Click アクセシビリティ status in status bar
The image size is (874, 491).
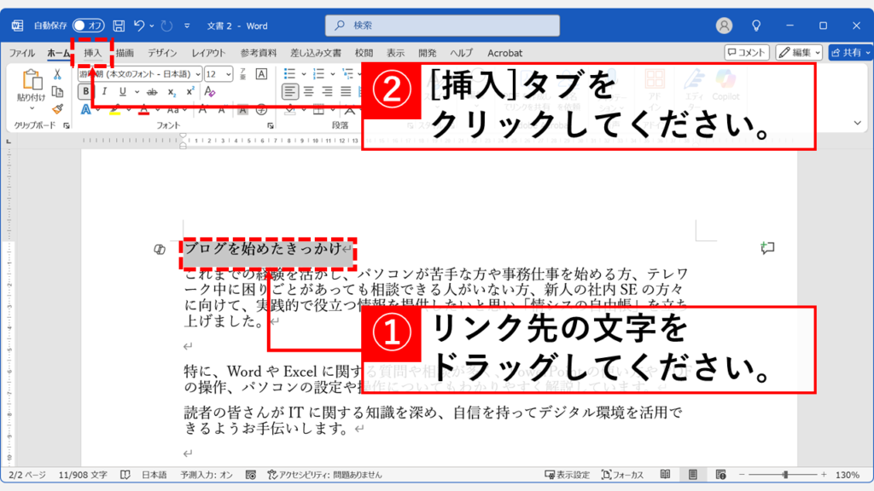[324, 475]
